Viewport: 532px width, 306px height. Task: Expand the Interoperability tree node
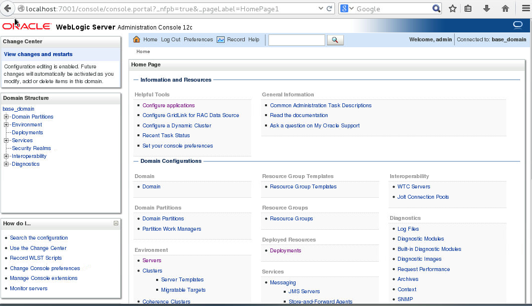pos(6,156)
